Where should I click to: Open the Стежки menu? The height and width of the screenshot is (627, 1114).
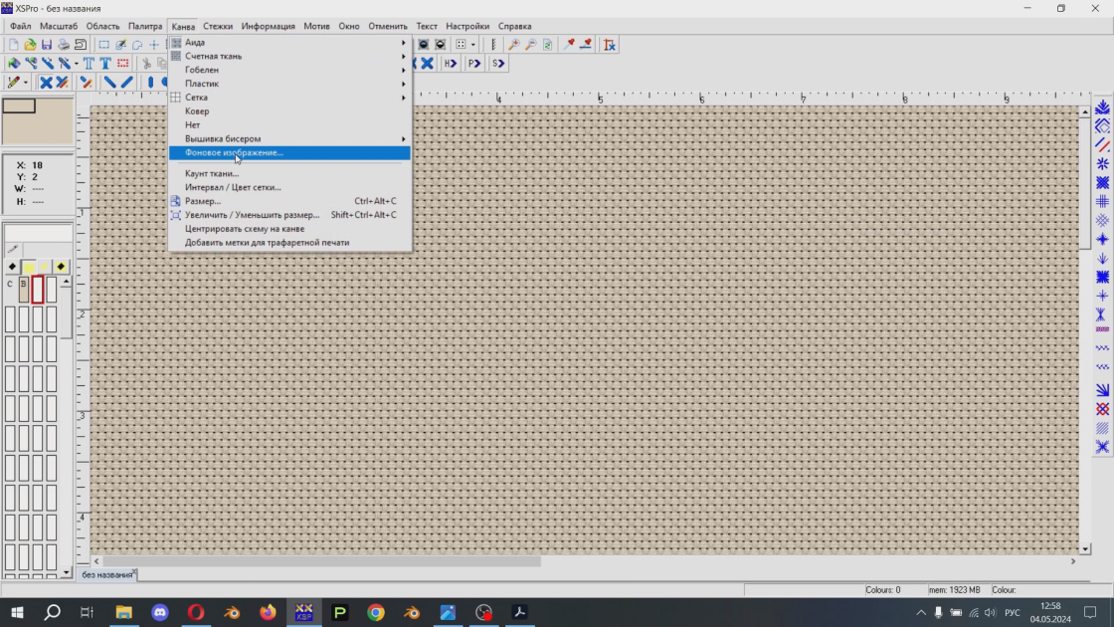pos(218,26)
